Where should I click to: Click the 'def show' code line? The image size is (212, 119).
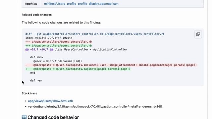[37, 57]
